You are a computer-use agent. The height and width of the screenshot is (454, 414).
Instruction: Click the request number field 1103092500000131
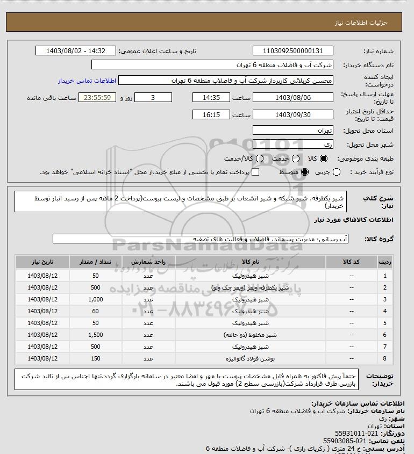coord(293,51)
